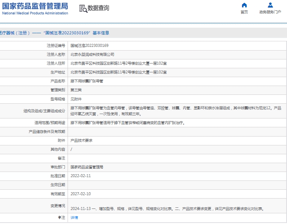Select expiry date 2027-02-10
This screenshot has height=224, width=287.
click(x=81, y=194)
